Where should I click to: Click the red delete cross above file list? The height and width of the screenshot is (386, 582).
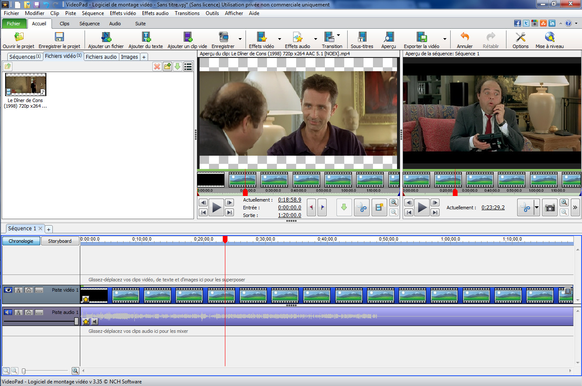coord(157,66)
